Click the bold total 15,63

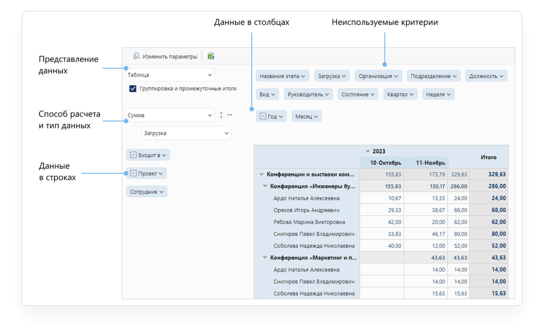[489, 293]
